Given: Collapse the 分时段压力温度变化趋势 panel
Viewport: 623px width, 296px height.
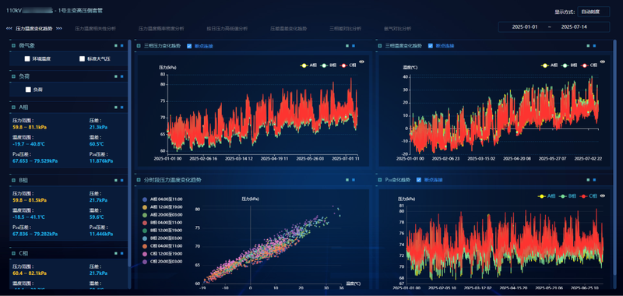Looking at the screenshot, I should [x=139, y=180].
